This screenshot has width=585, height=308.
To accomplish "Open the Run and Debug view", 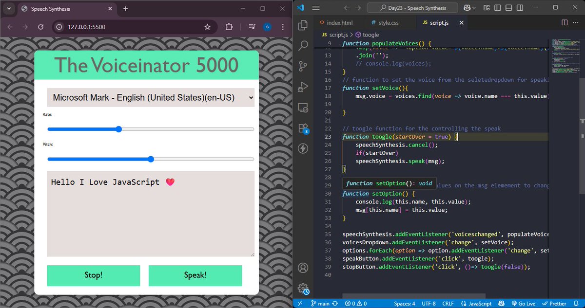I will click(x=303, y=87).
